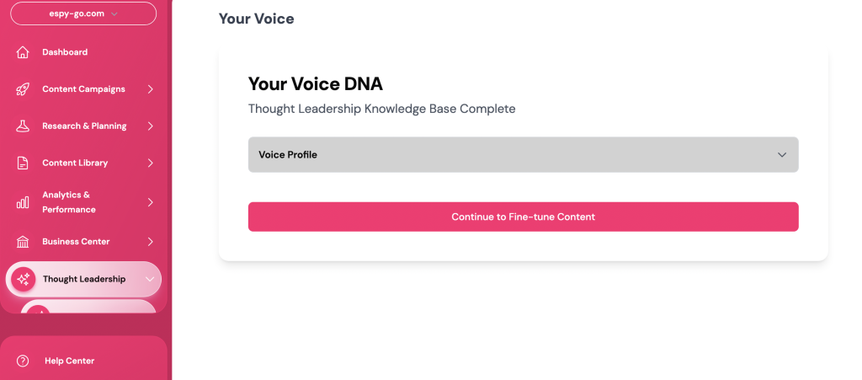Expand the Content Library submenu arrow
This screenshot has height=380, width=862.
151,163
